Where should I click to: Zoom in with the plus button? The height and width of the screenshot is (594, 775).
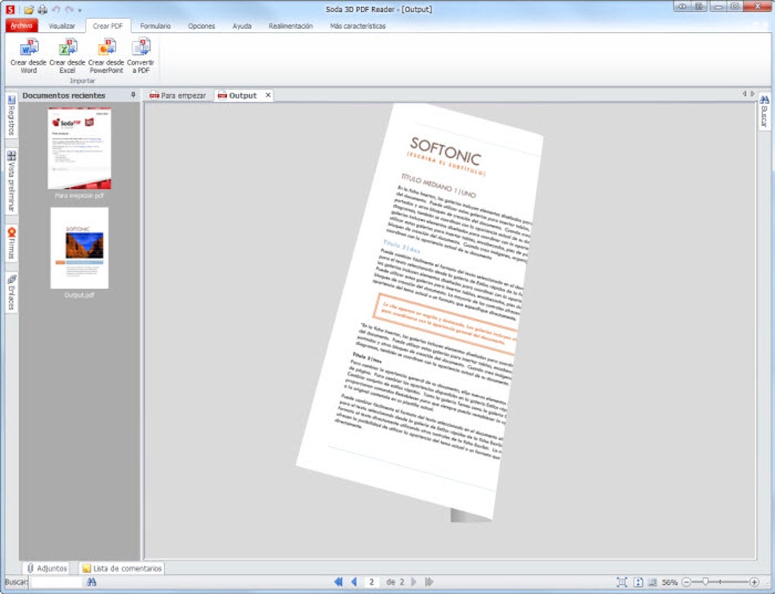(x=754, y=582)
